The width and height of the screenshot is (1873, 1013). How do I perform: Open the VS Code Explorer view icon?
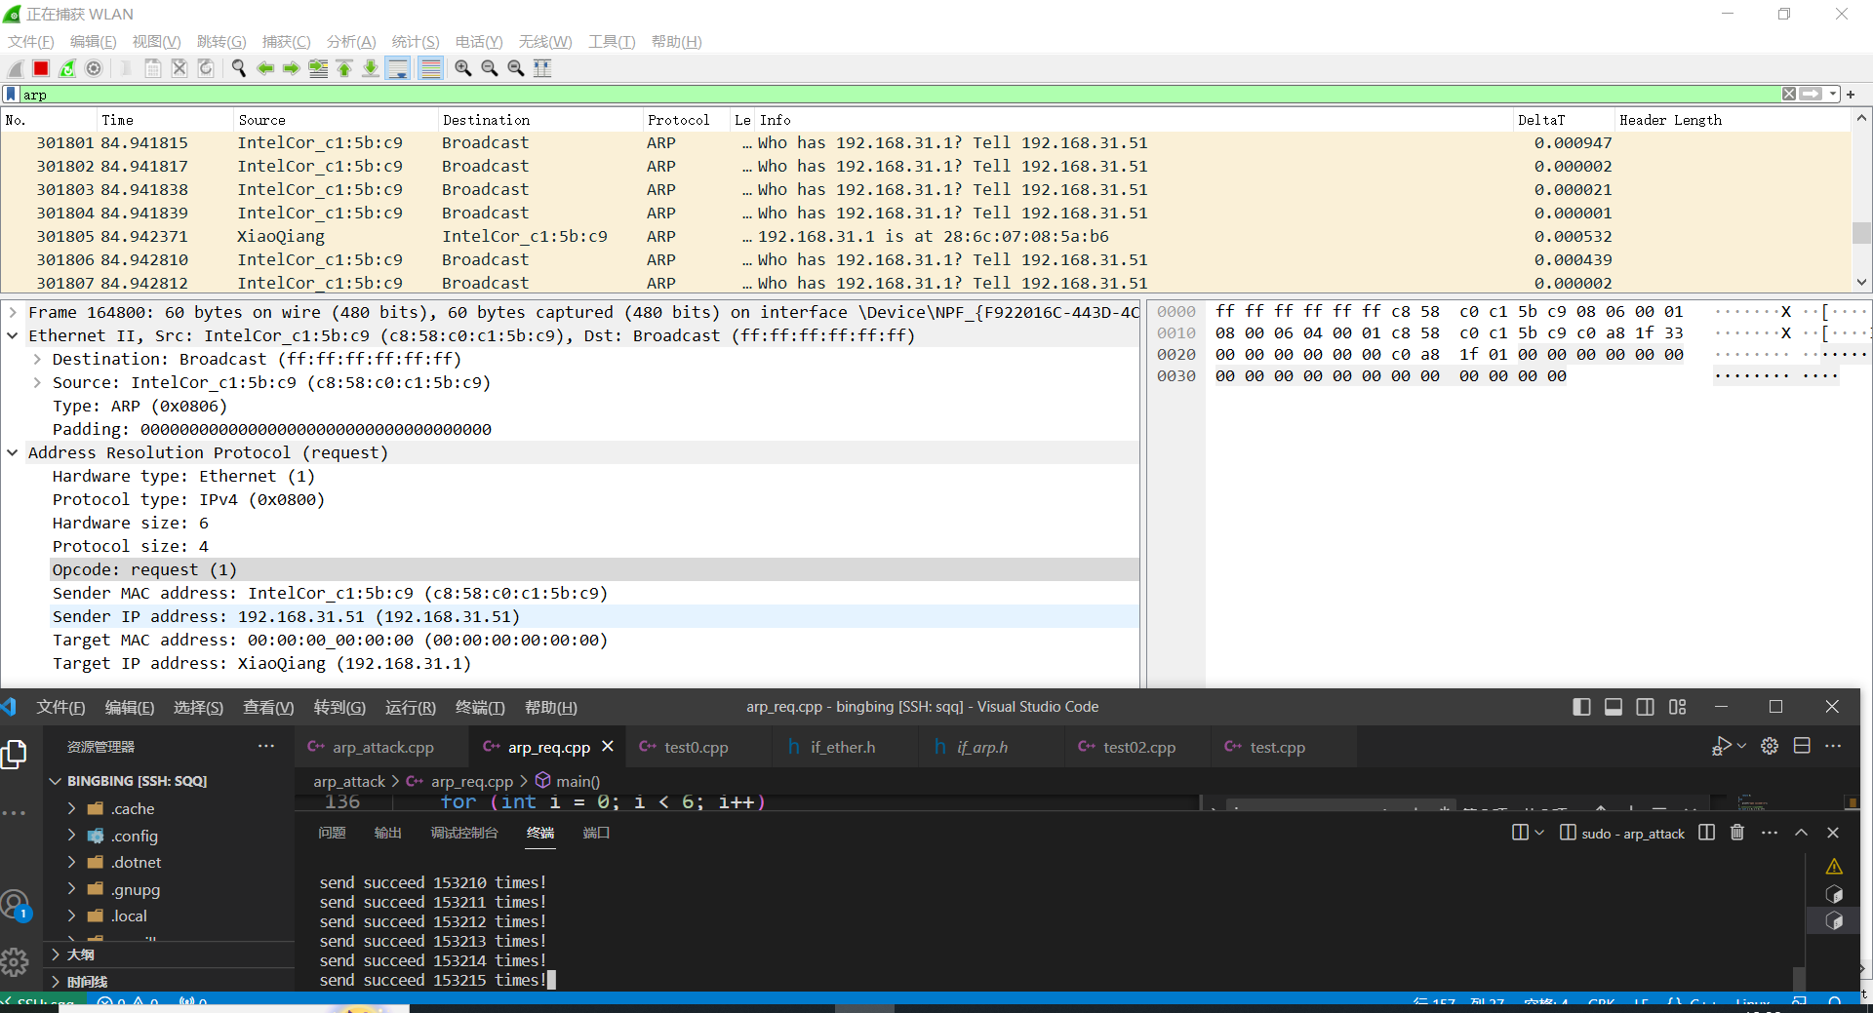click(15, 754)
